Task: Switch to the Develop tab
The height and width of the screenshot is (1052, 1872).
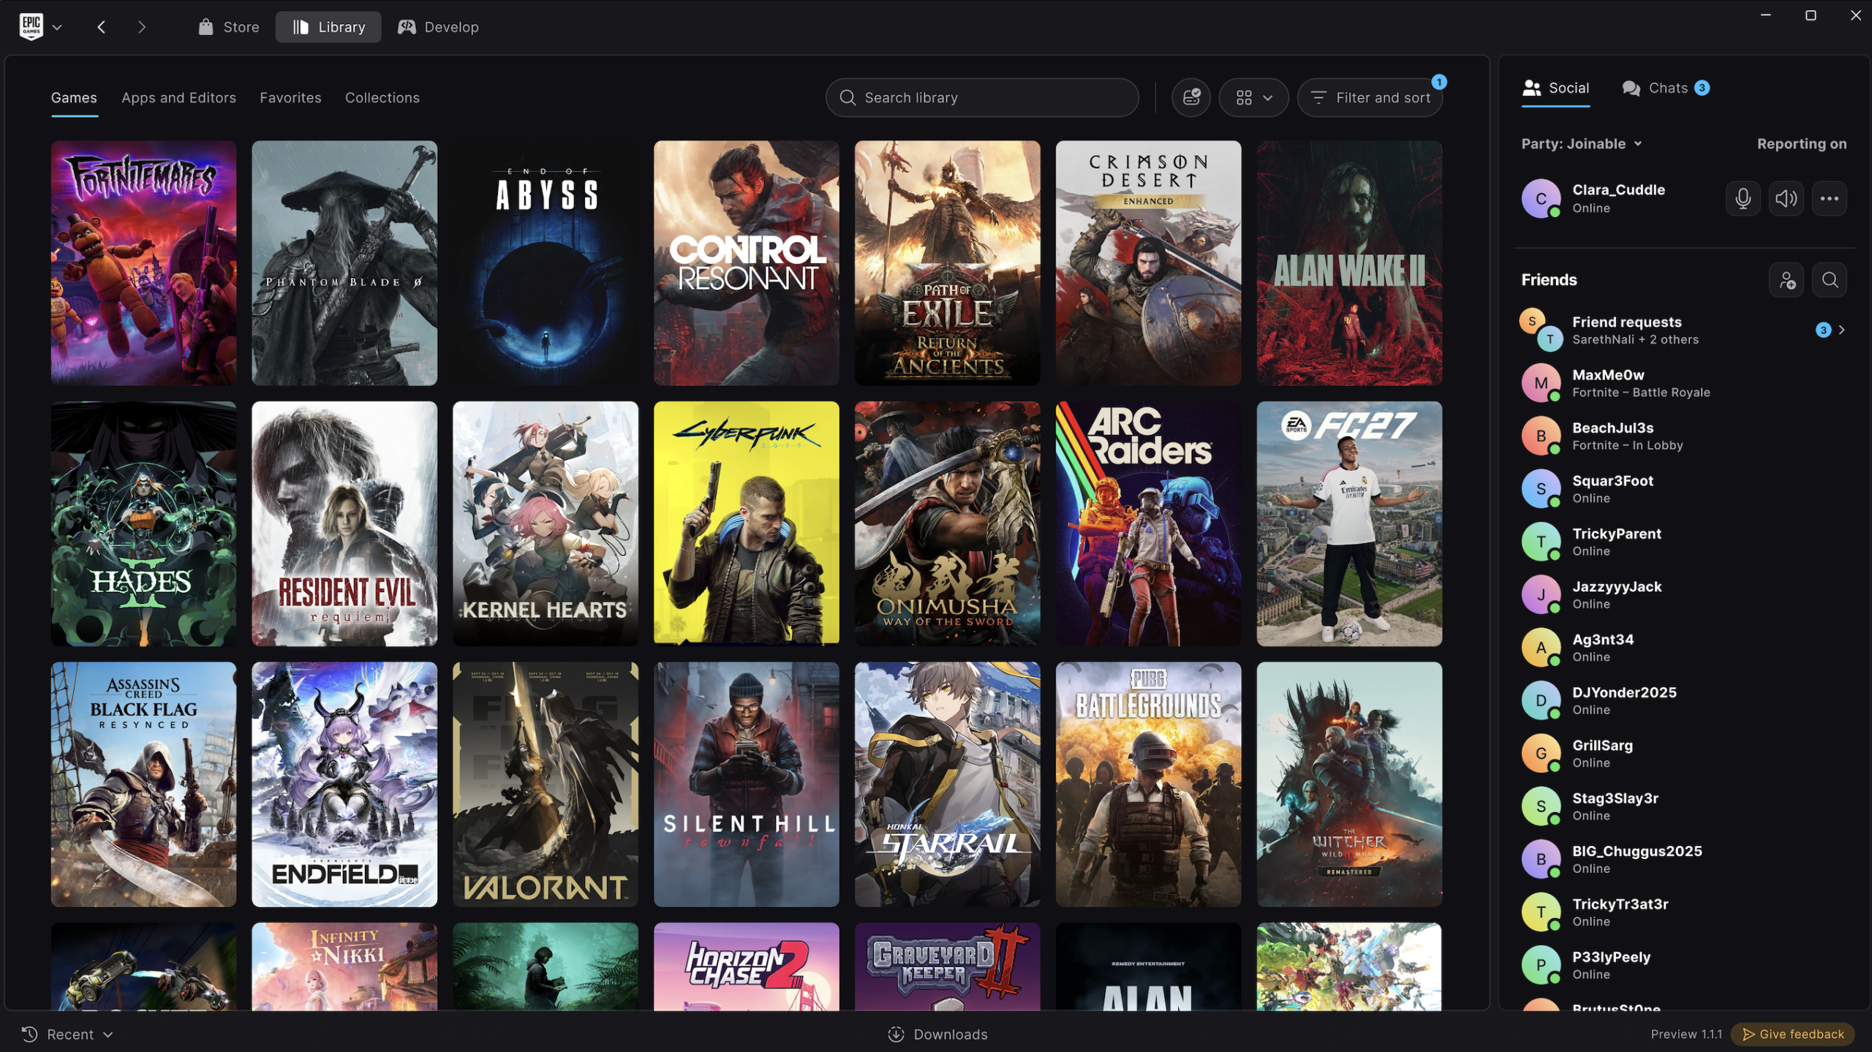Action: [x=438, y=27]
